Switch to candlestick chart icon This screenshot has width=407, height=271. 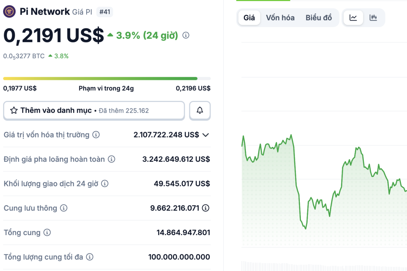click(373, 18)
